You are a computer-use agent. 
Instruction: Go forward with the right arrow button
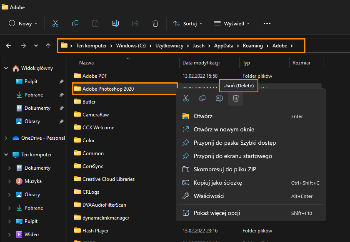click(x=23, y=46)
